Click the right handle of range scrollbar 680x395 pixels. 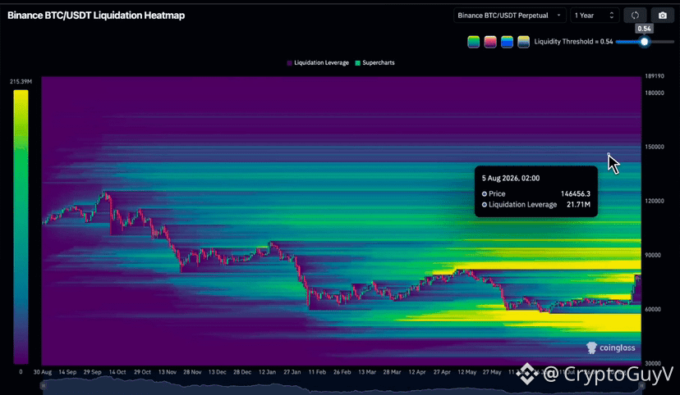tap(641, 385)
